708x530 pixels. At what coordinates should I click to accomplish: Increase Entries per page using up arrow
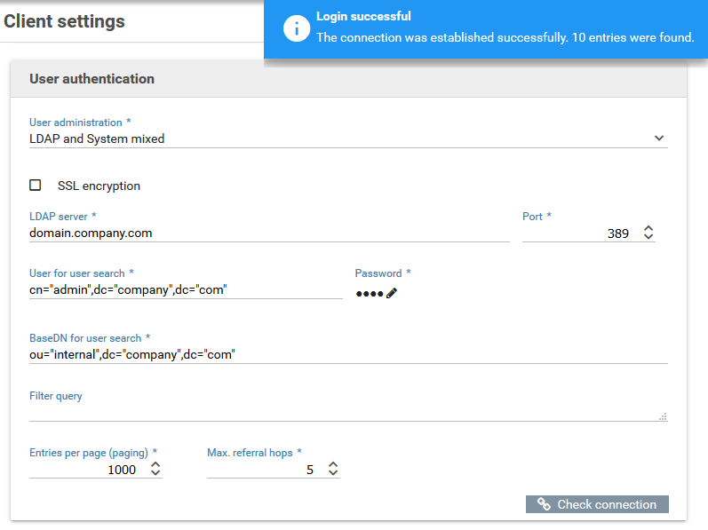[155, 464]
